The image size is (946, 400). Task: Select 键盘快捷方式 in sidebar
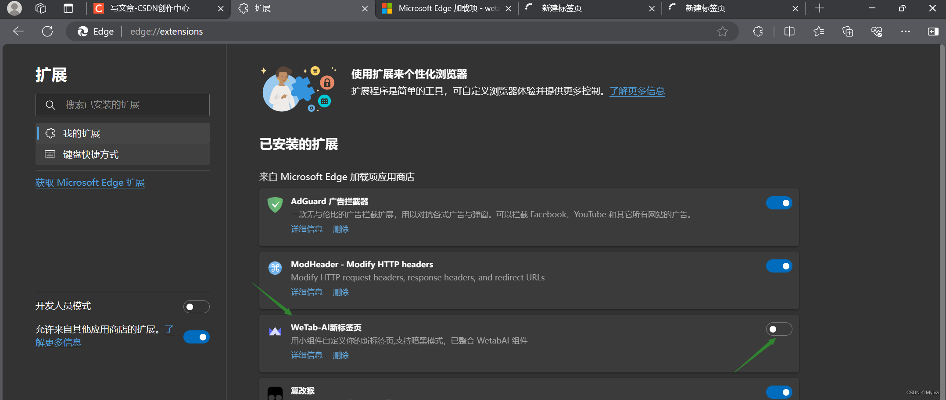pyautogui.click(x=122, y=154)
